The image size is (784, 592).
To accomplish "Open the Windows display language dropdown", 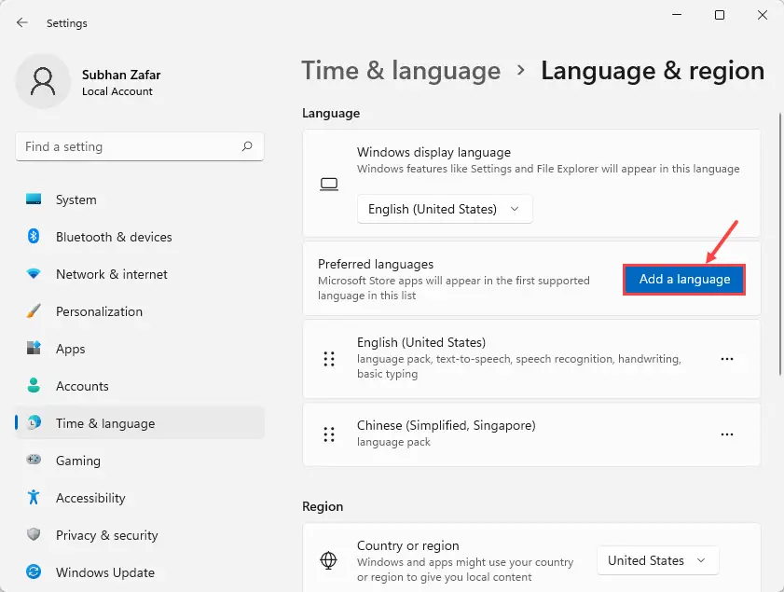I will [445, 209].
